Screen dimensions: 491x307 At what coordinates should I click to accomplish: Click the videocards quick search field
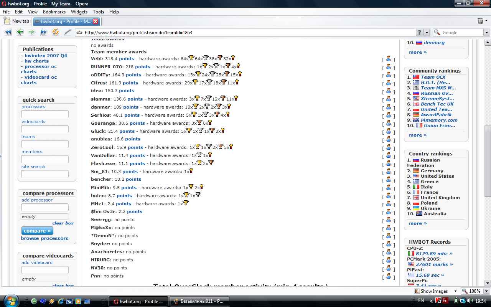tap(45, 129)
